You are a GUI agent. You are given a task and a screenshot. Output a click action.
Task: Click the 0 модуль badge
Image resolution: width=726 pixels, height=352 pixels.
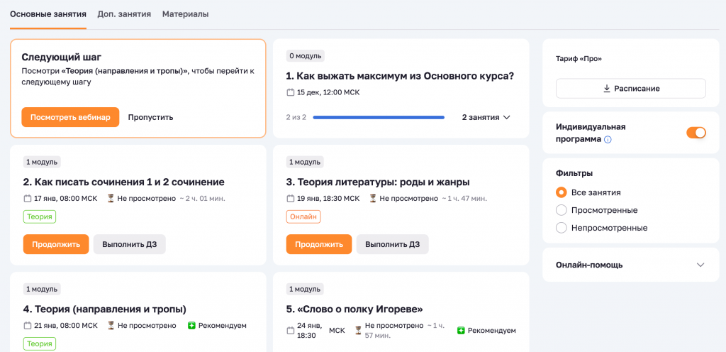point(305,56)
